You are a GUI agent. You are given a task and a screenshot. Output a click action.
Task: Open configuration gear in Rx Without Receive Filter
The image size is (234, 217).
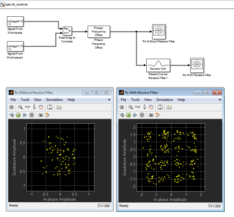pos(11,107)
